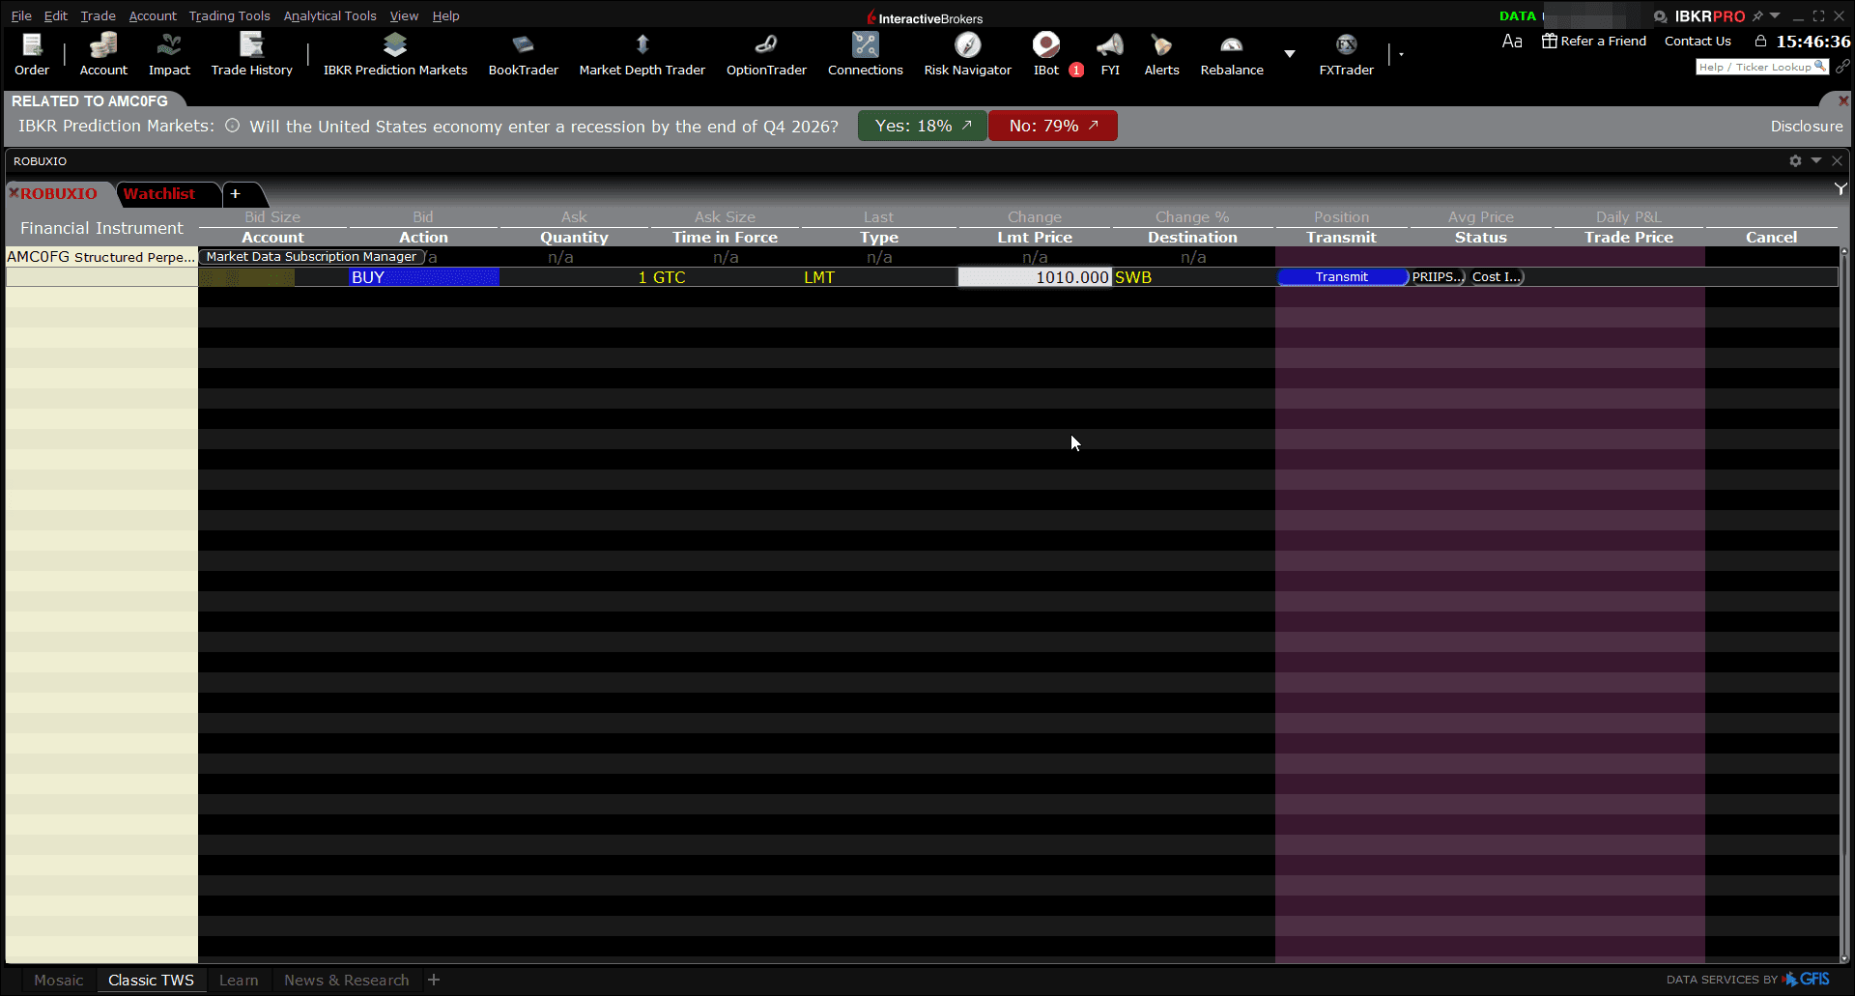Open FYI notifications icon
The height and width of the screenshot is (996, 1855).
[1110, 55]
